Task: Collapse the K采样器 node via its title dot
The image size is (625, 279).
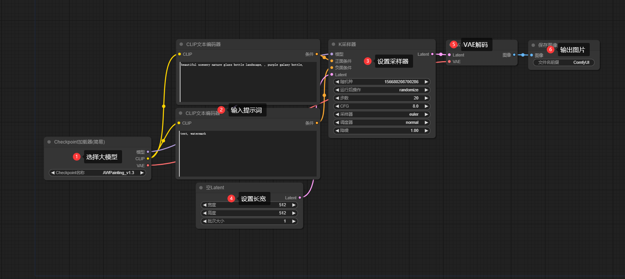Action: click(334, 45)
